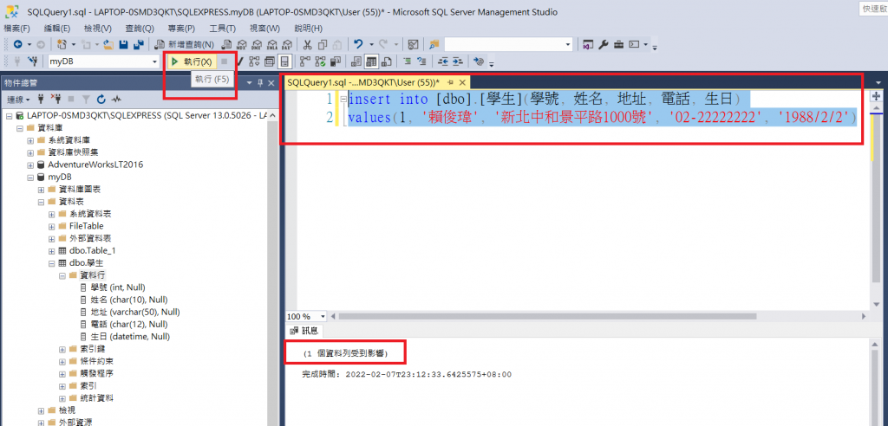Click the MDX query icon
Image resolution: width=888 pixels, height=426 pixels.
pos(242,44)
